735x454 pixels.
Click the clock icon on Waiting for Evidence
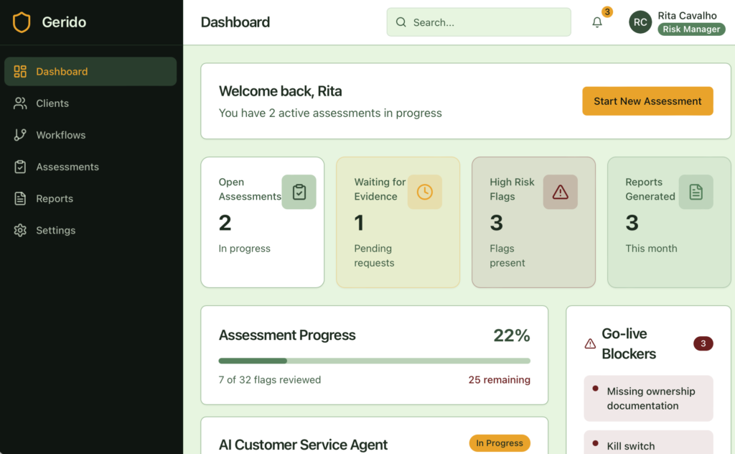[425, 192]
